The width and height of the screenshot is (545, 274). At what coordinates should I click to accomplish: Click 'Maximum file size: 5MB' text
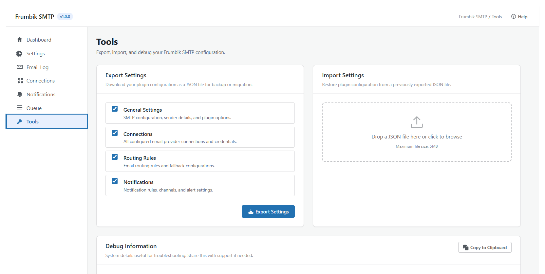pyautogui.click(x=417, y=146)
